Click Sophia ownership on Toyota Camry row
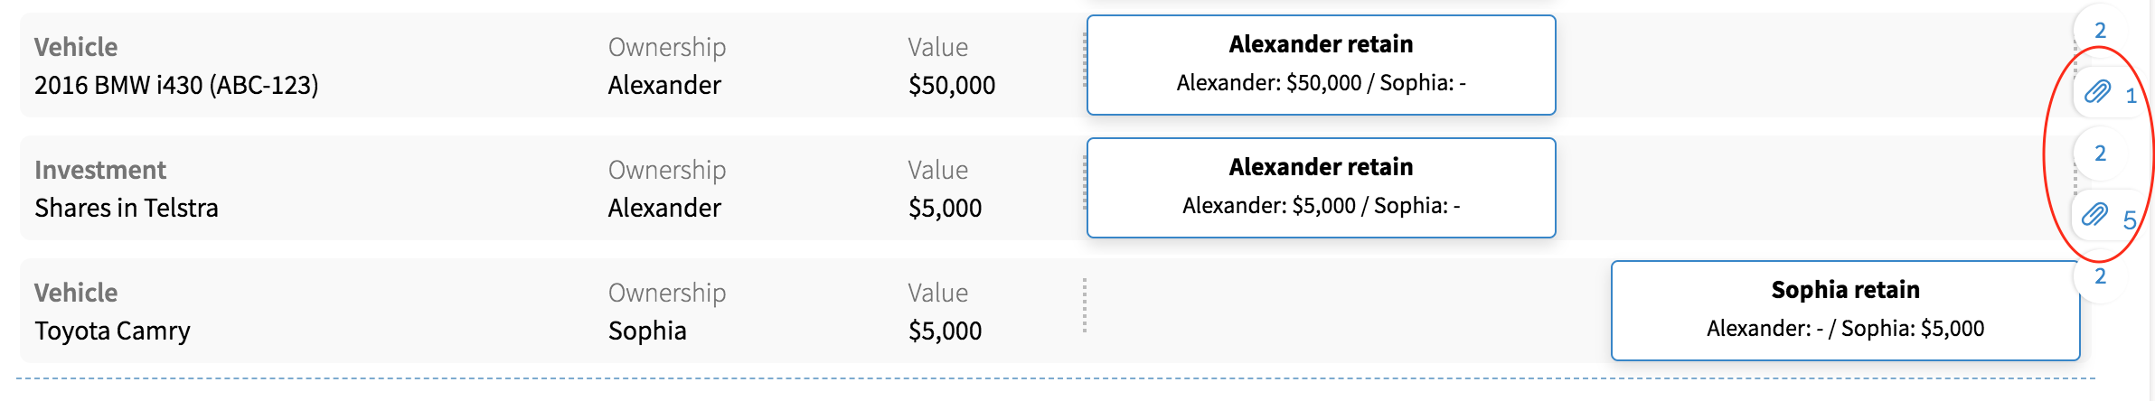 point(647,331)
